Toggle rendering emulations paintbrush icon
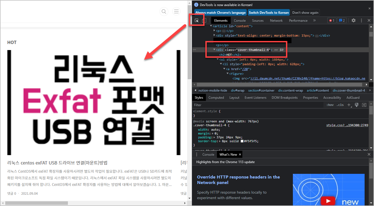The width and height of the screenshot is (374, 206). [357, 105]
